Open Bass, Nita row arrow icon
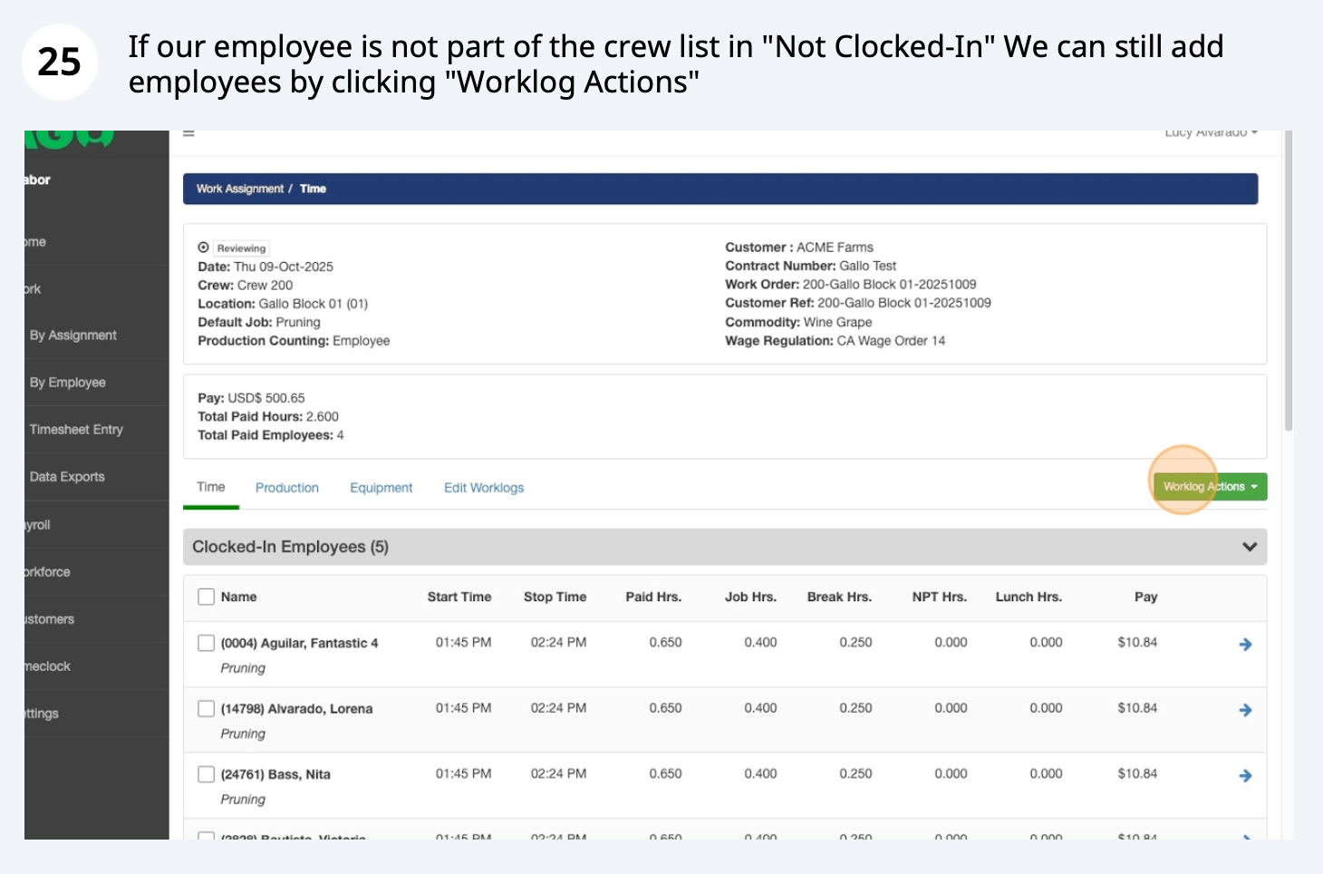This screenshot has width=1323, height=874. pyautogui.click(x=1245, y=776)
